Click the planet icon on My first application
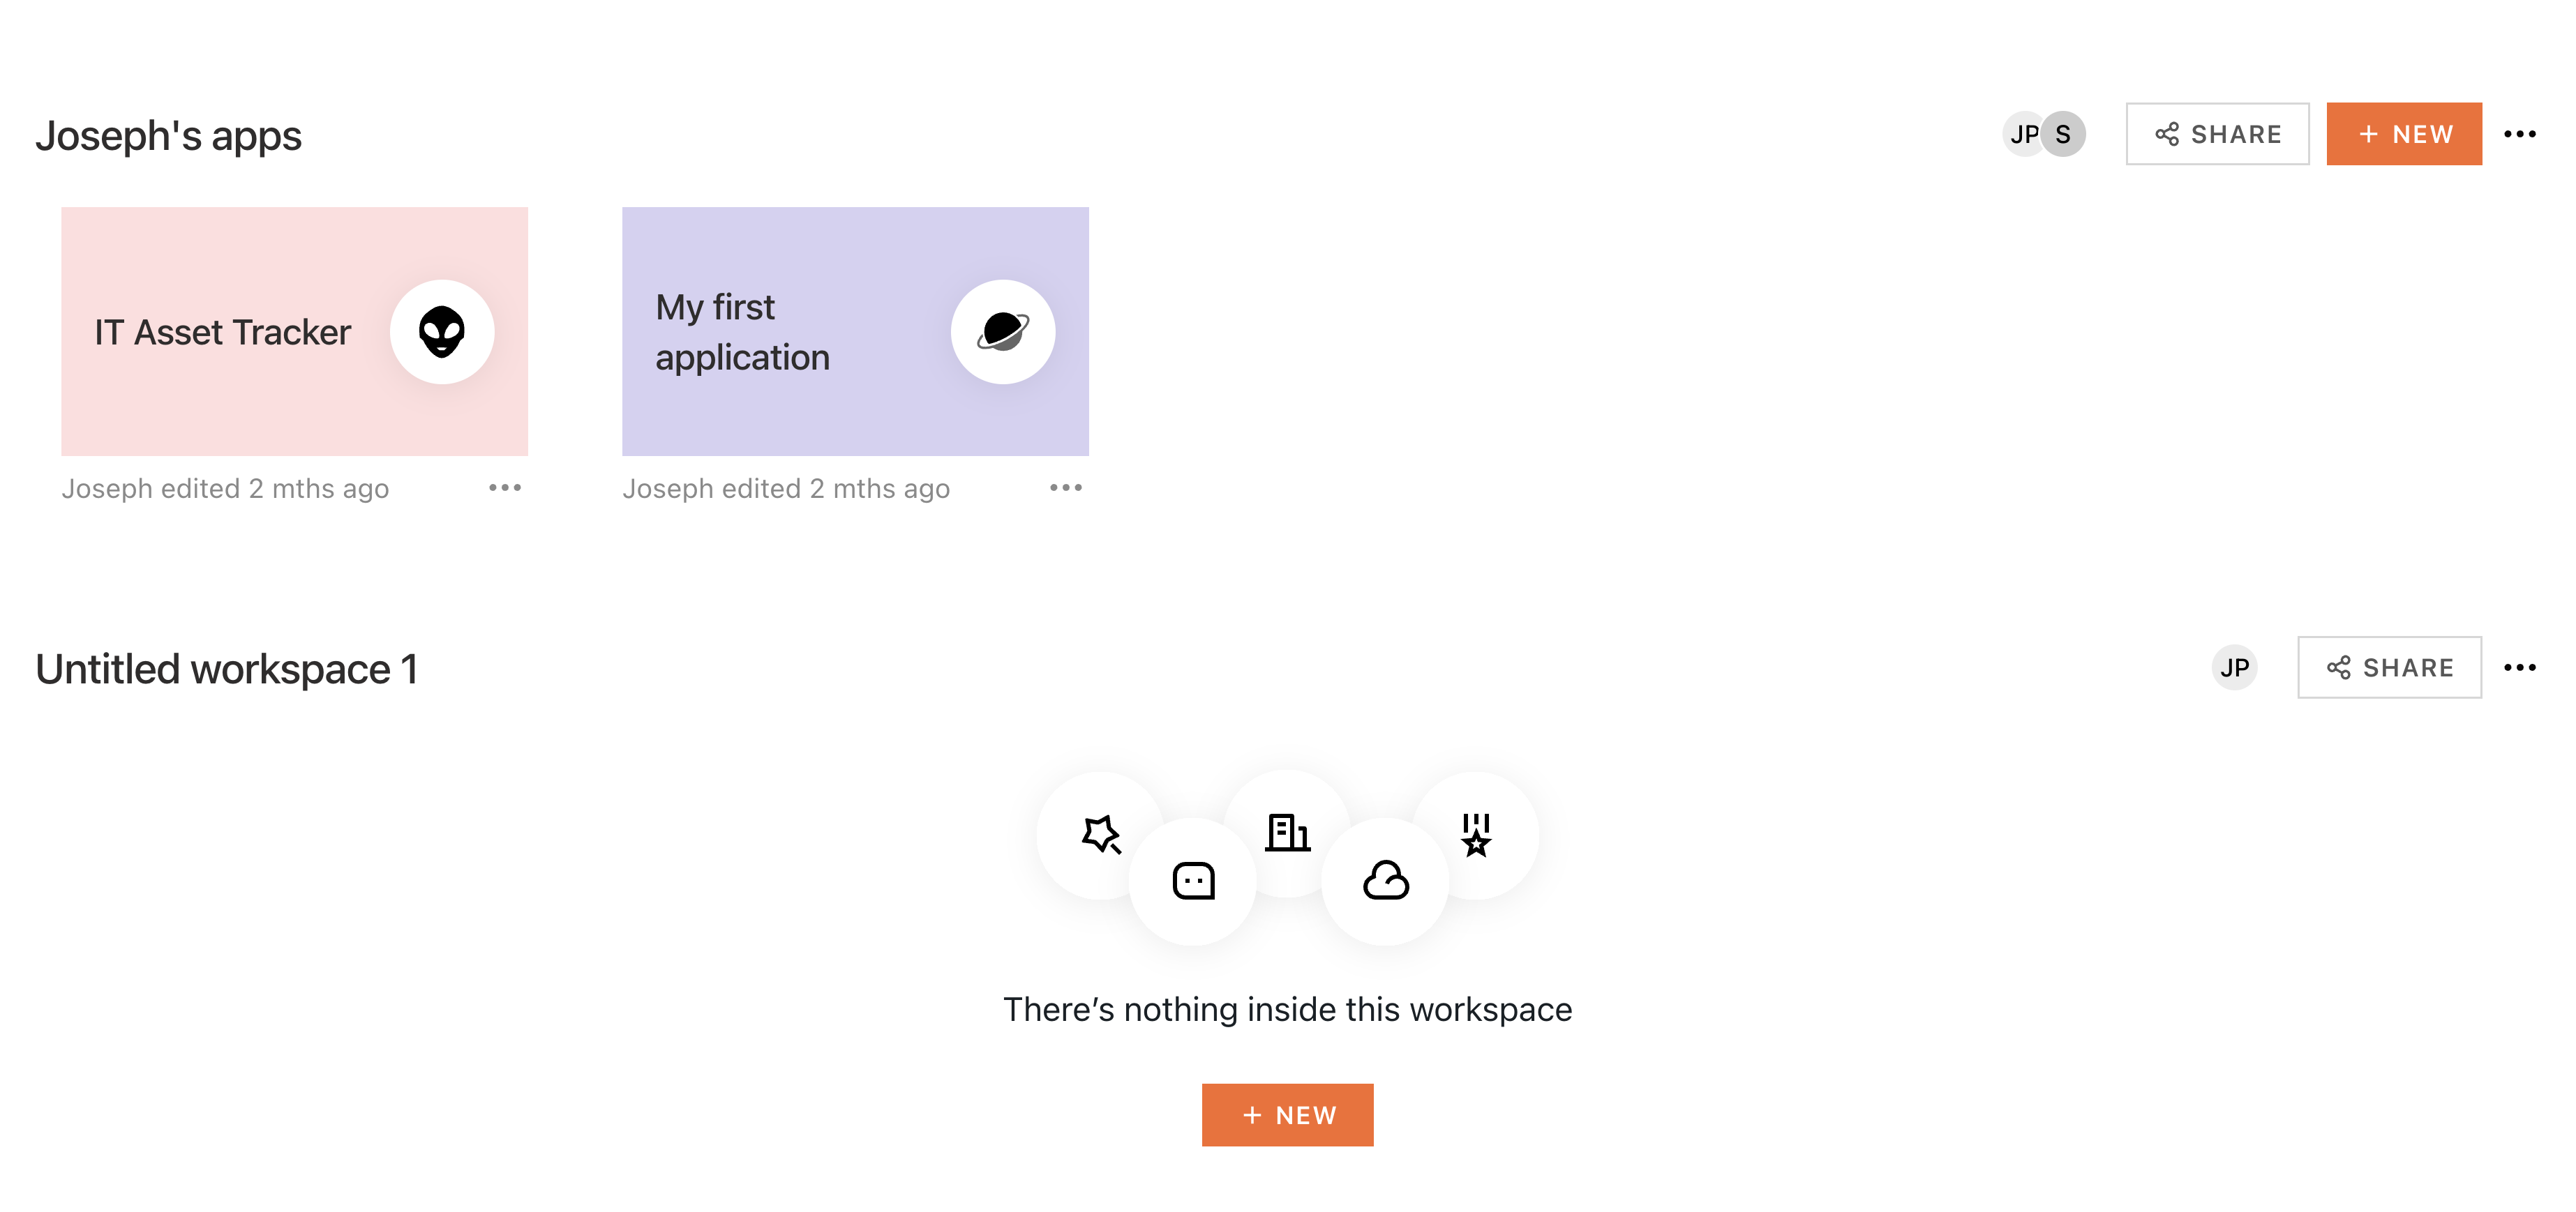Viewport: 2576px width, 1212px height. [x=1002, y=332]
